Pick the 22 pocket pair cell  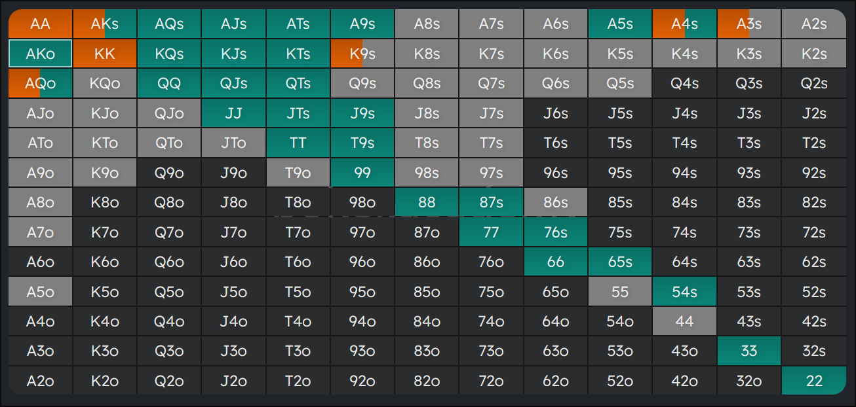[813, 381]
